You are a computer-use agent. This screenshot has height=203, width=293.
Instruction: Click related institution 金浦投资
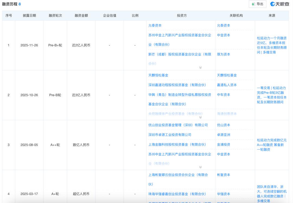point(224,145)
